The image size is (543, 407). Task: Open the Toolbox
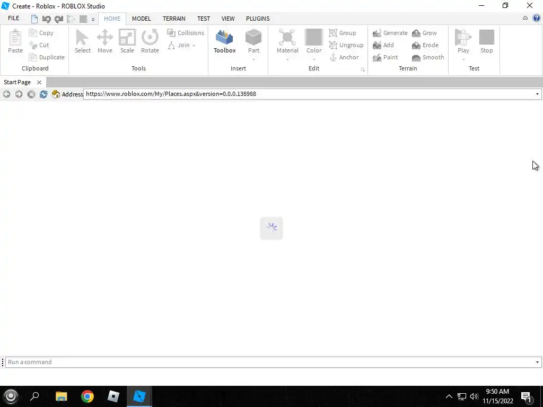point(224,41)
